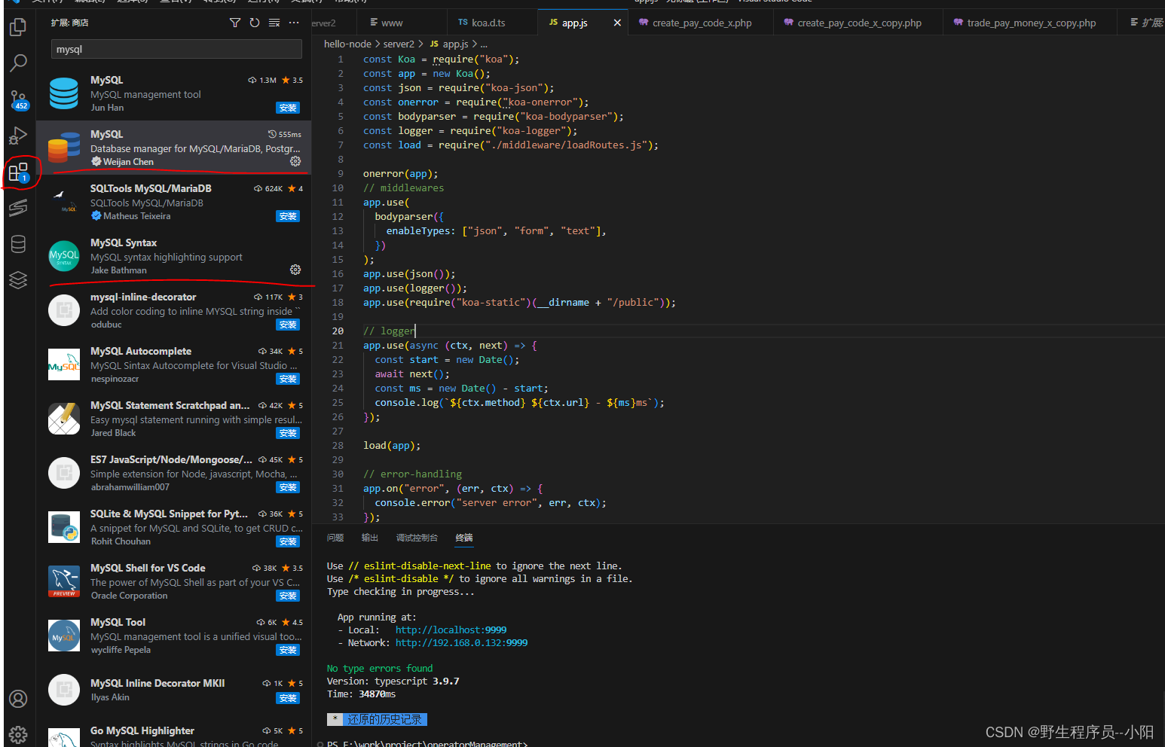
Task: Click the onerror(app); code line
Action: [x=400, y=173]
